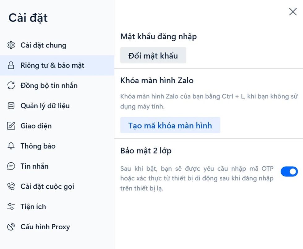
Task: Switch to the Giao diện settings
Action: pyautogui.click(x=36, y=126)
